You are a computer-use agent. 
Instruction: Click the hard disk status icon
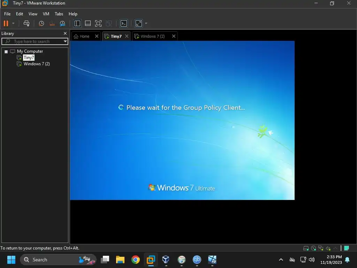pos(306,248)
